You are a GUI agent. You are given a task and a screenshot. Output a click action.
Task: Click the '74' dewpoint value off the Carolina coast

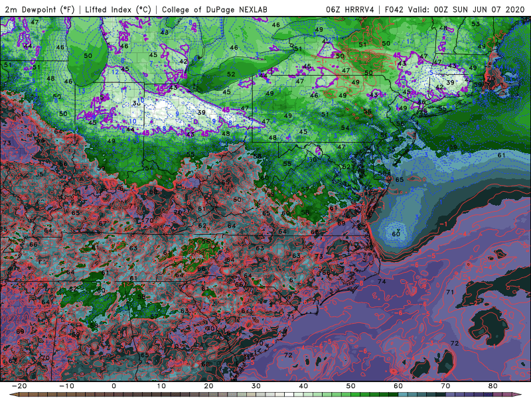pyautogui.click(x=382, y=281)
